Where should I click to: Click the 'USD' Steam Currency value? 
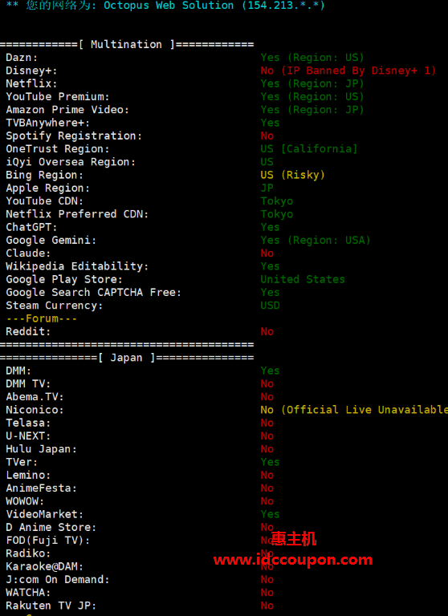click(271, 306)
